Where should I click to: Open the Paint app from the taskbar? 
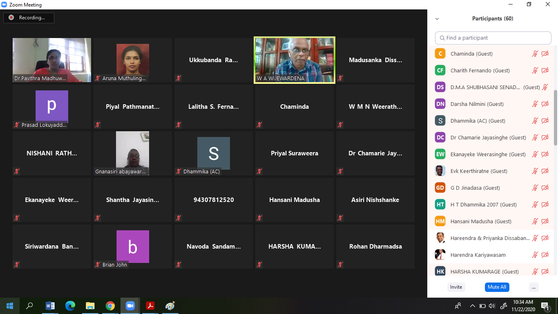tap(170, 305)
